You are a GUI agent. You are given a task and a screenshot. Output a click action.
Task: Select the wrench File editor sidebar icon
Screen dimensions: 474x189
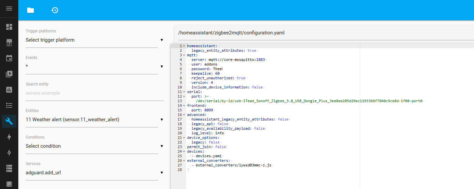tap(9, 121)
